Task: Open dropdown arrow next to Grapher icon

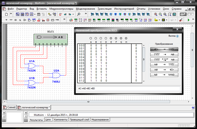Action: tap(35, 14)
